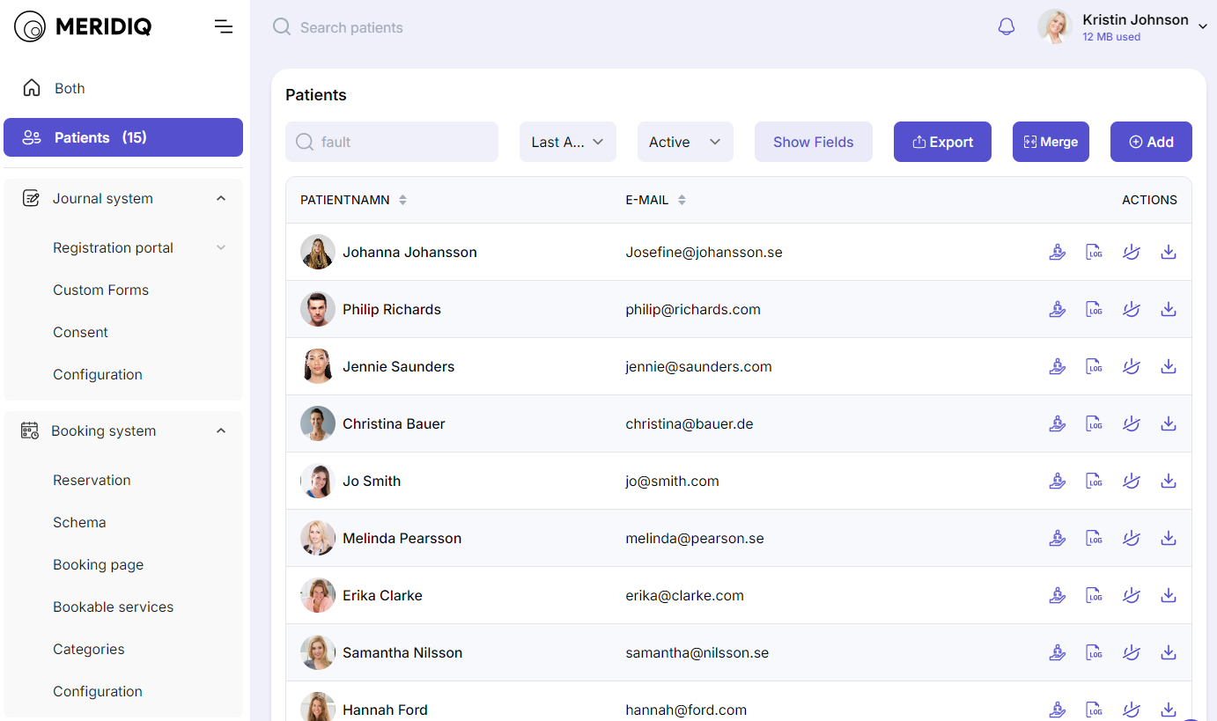This screenshot has width=1217, height=721.
Task: View log file for Johanna Johansson
Action: coord(1095,252)
